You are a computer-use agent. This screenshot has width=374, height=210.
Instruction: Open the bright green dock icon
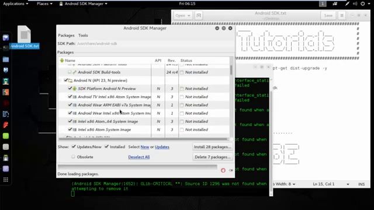tap(6, 136)
